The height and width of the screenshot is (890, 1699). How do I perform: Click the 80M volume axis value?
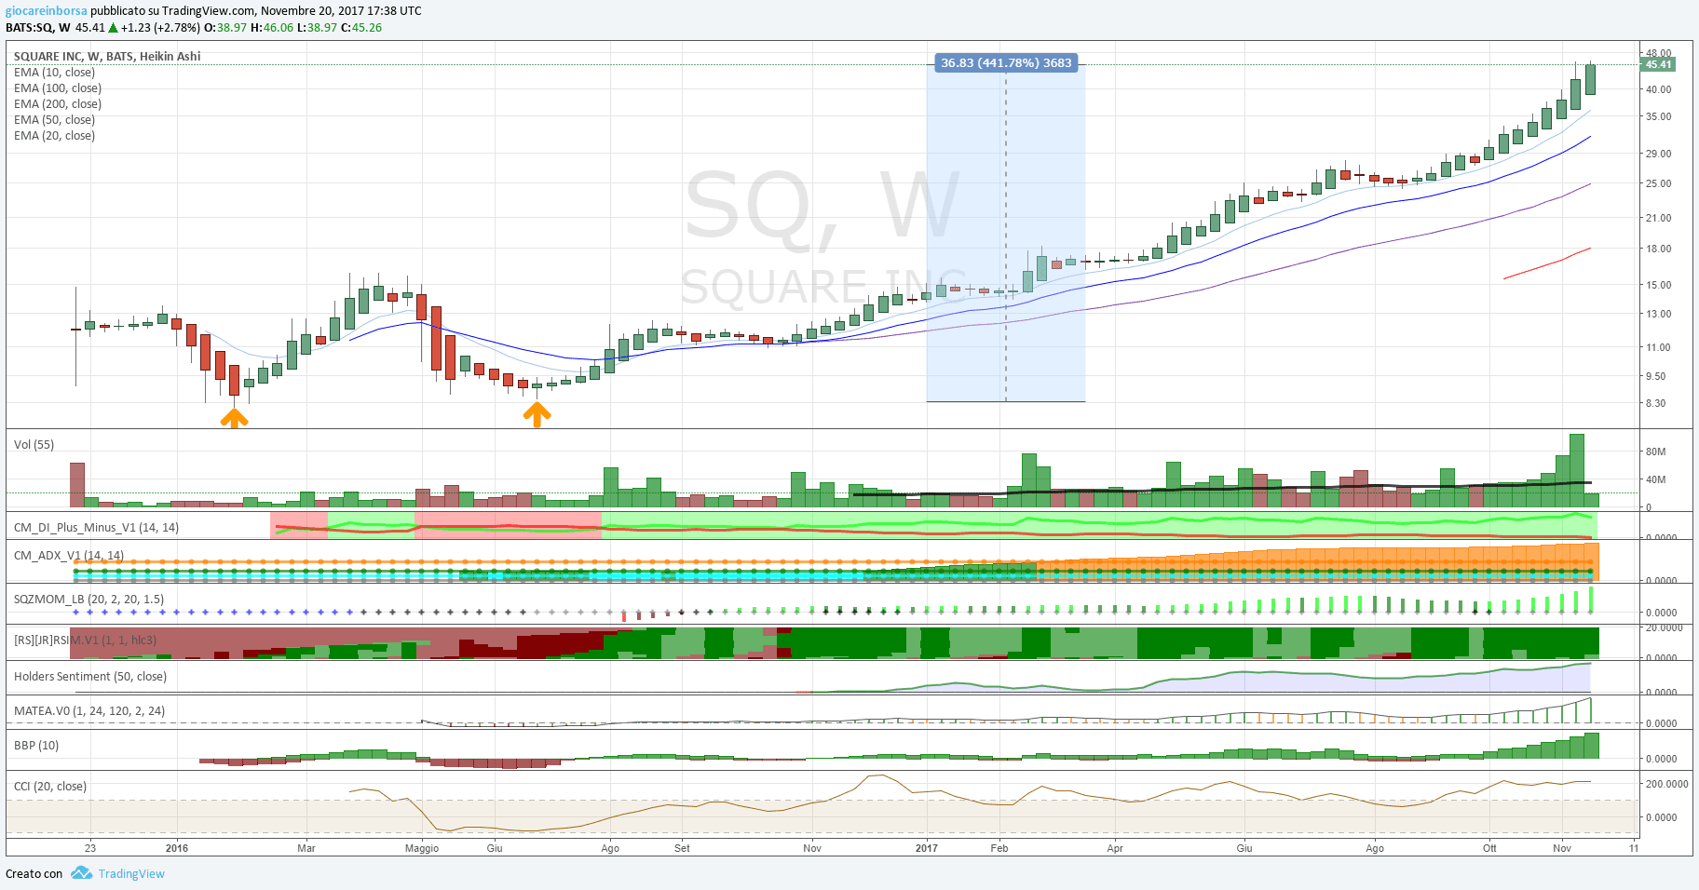pos(1655,452)
